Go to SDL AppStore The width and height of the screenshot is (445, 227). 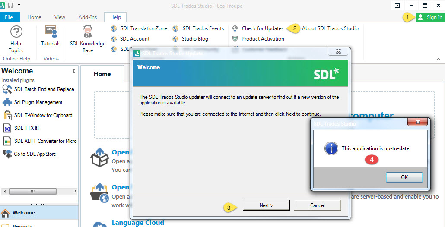[29, 154]
